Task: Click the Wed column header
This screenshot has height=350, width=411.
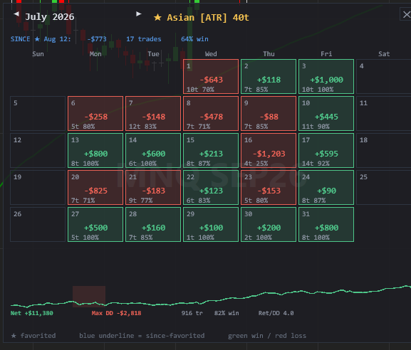Action: 211,54
